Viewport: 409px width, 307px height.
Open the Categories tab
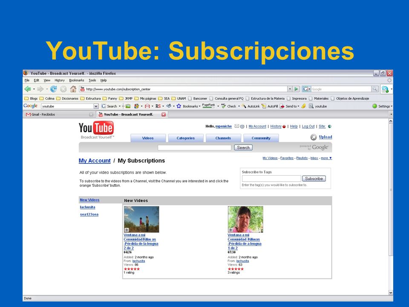185,138
